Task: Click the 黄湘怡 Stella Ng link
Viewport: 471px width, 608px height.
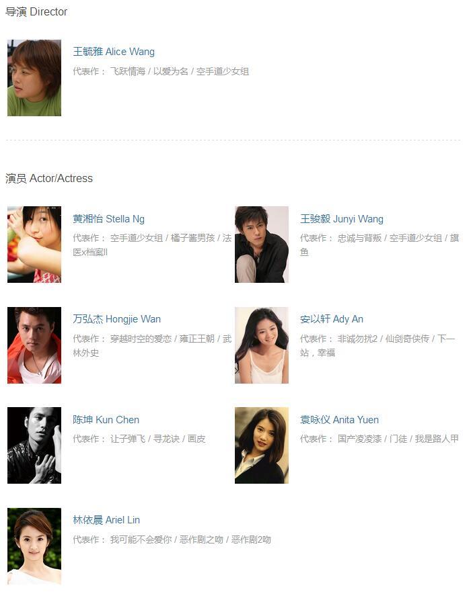Action: pos(109,219)
